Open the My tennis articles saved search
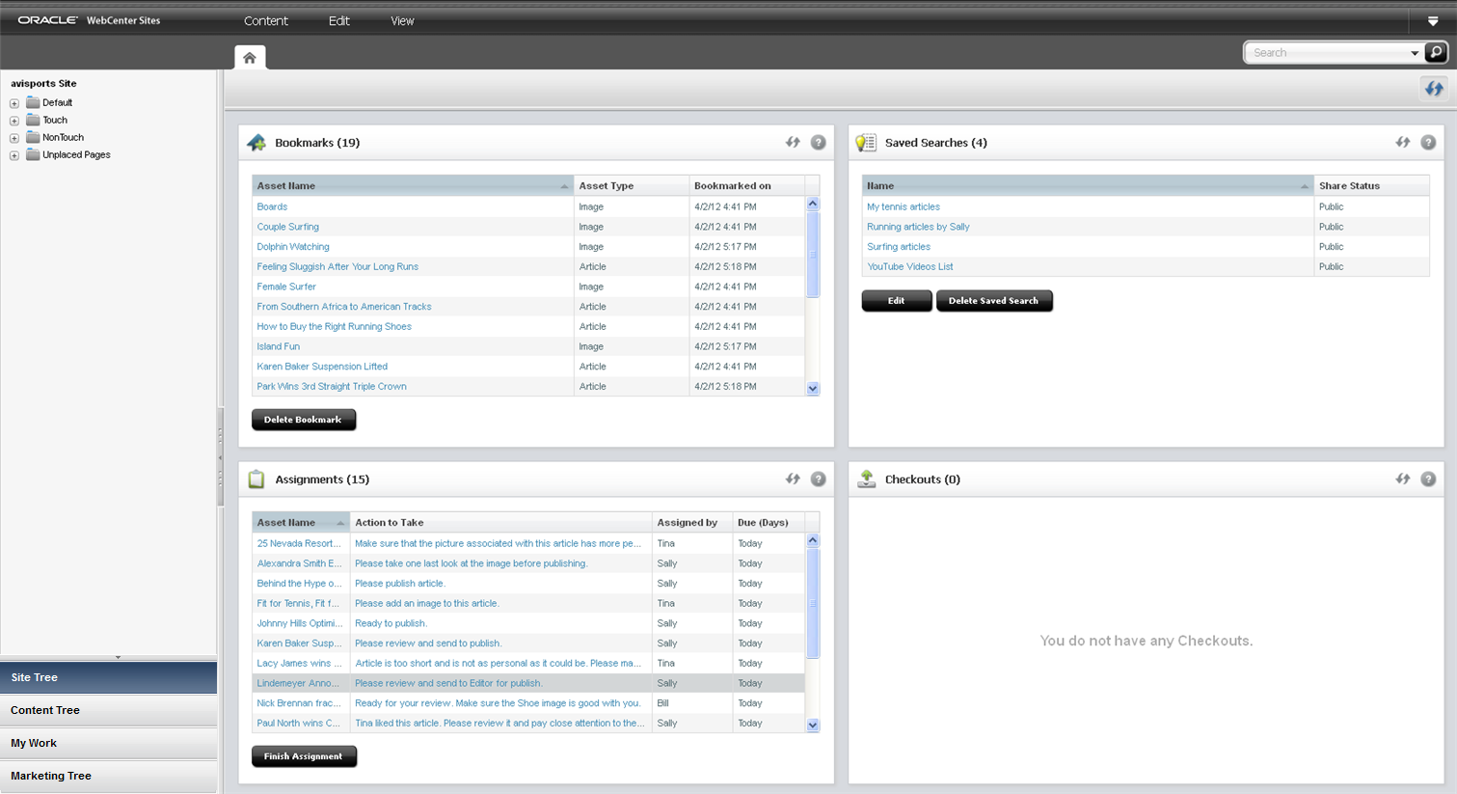Image resolution: width=1457 pixels, height=794 pixels. pyautogui.click(x=904, y=206)
